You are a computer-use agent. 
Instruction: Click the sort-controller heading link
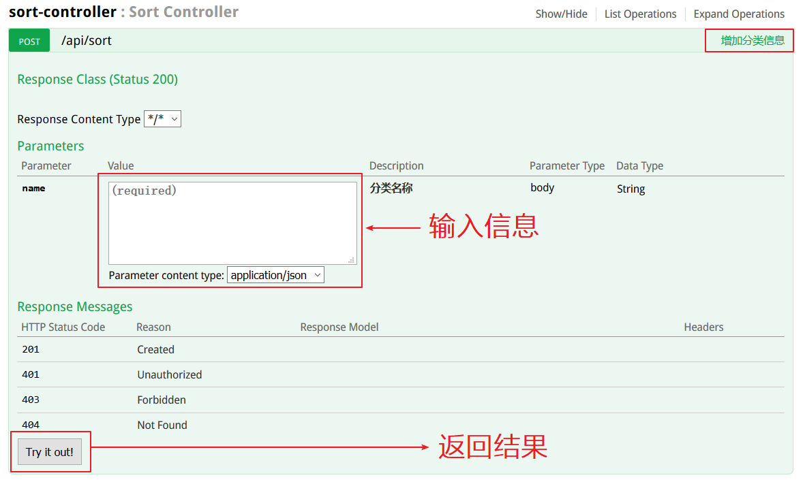click(63, 12)
